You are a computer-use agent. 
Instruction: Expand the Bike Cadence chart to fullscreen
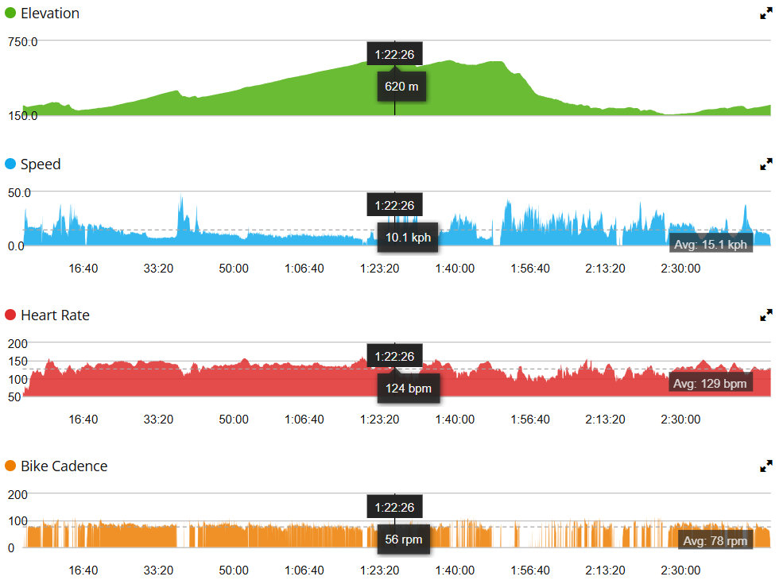[766, 466]
